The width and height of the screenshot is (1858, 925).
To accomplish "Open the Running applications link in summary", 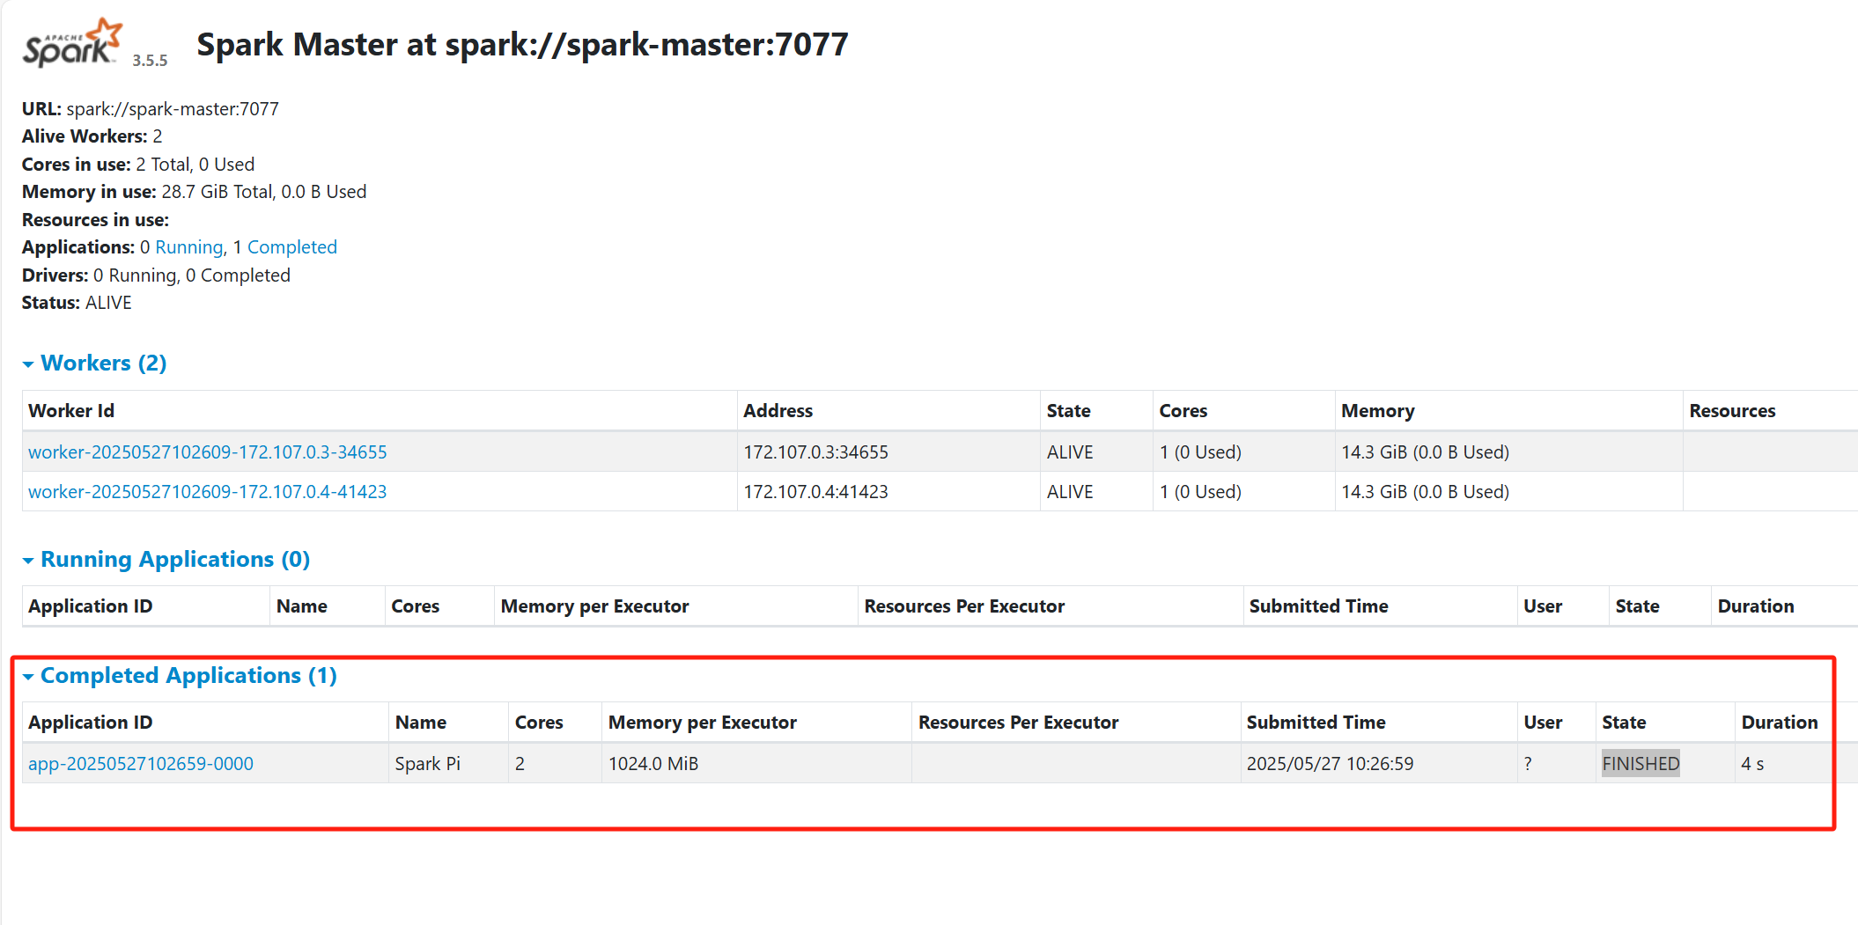I will click(x=189, y=247).
